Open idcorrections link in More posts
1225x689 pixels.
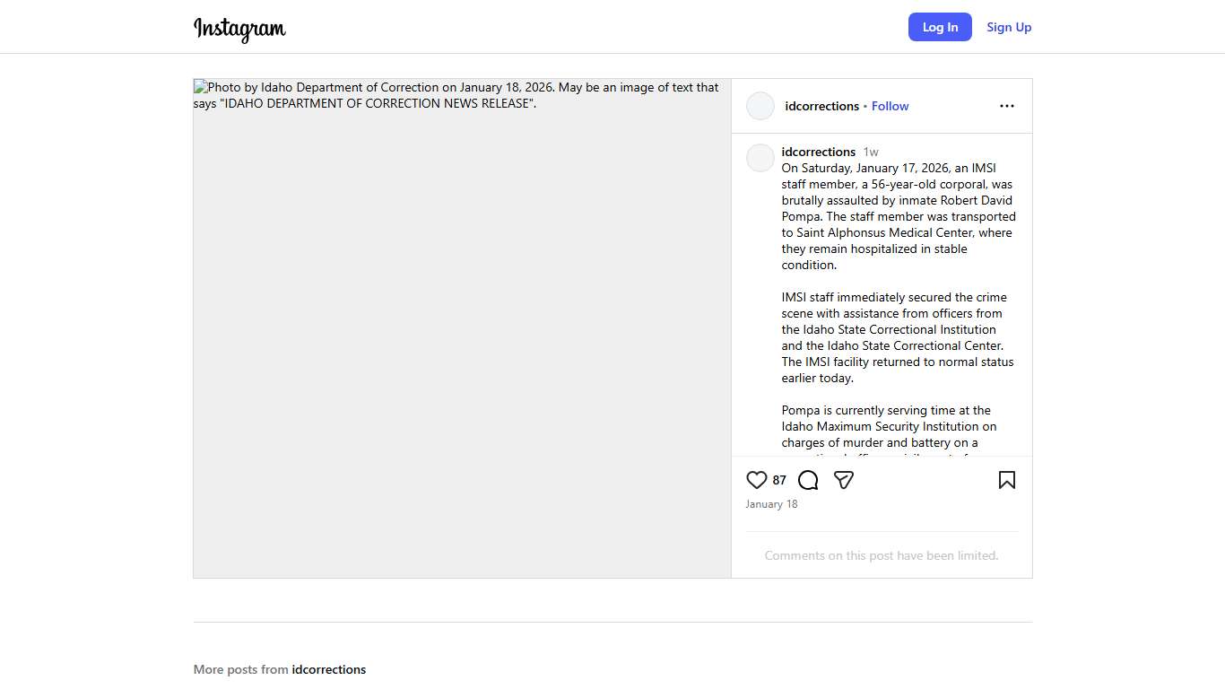[x=328, y=669]
